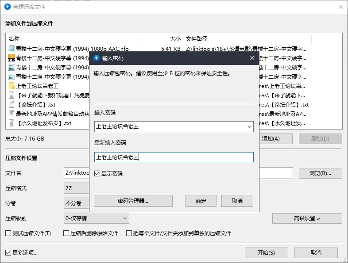The width and height of the screenshot is (348, 263).
Task: Select the first image file icon below the MKV
Action: pyautogui.click(x=12, y=67)
